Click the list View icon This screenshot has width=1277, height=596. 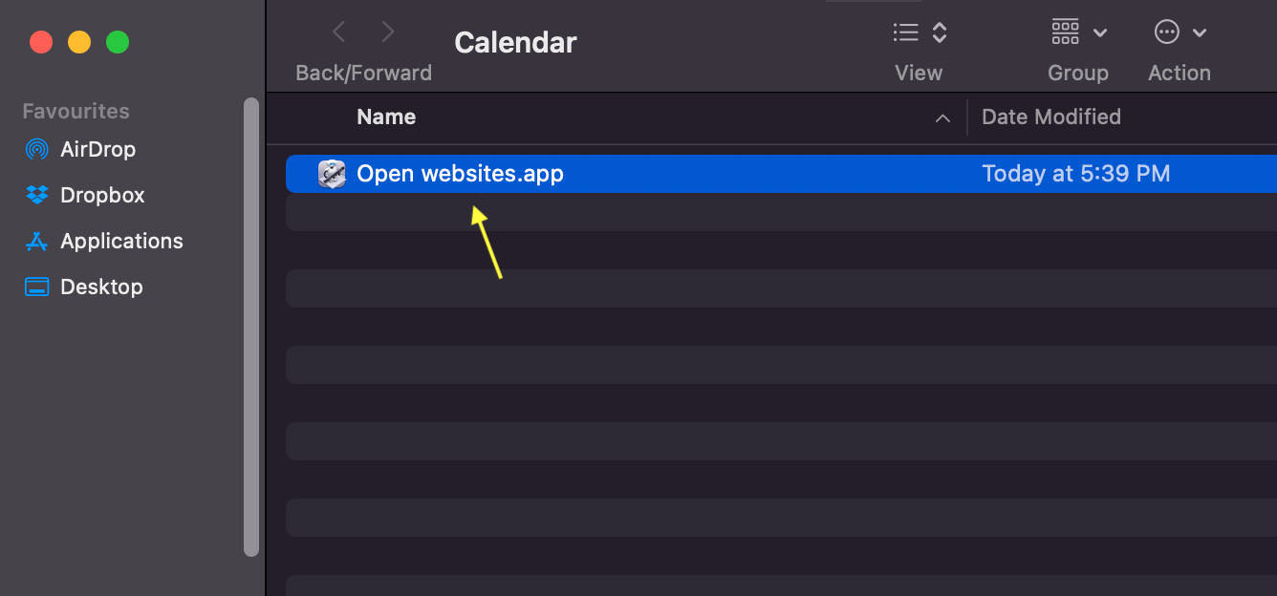tap(905, 32)
